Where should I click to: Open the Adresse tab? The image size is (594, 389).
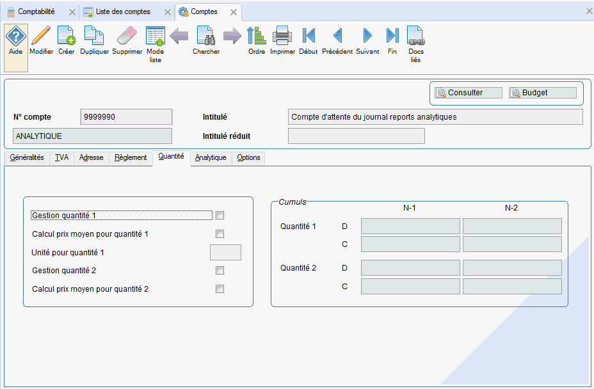click(92, 157)
